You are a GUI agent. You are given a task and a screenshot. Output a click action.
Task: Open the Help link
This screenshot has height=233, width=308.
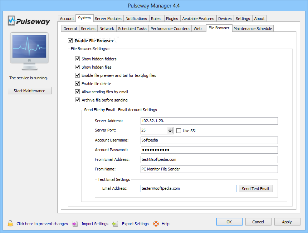click(165, 224)
